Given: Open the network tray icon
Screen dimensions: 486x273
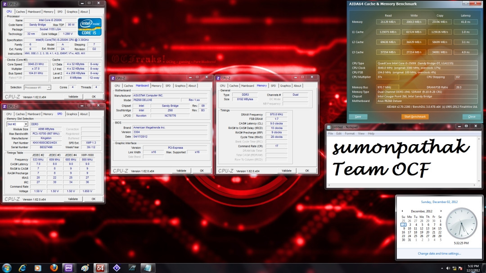Looking at the screenshot, I should (454, 268).
